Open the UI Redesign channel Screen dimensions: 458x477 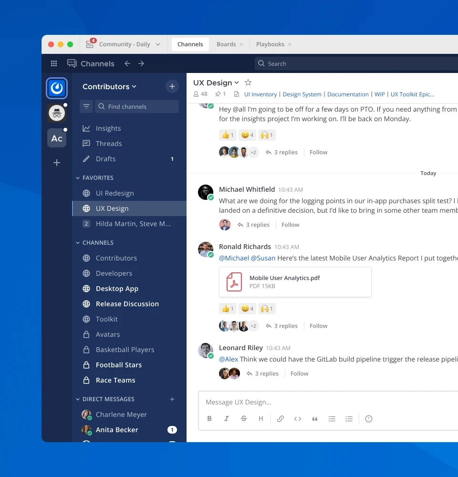(129, 193)
